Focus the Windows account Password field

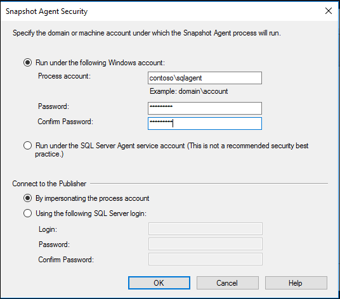pyautogui.click(x=205, y=108)
